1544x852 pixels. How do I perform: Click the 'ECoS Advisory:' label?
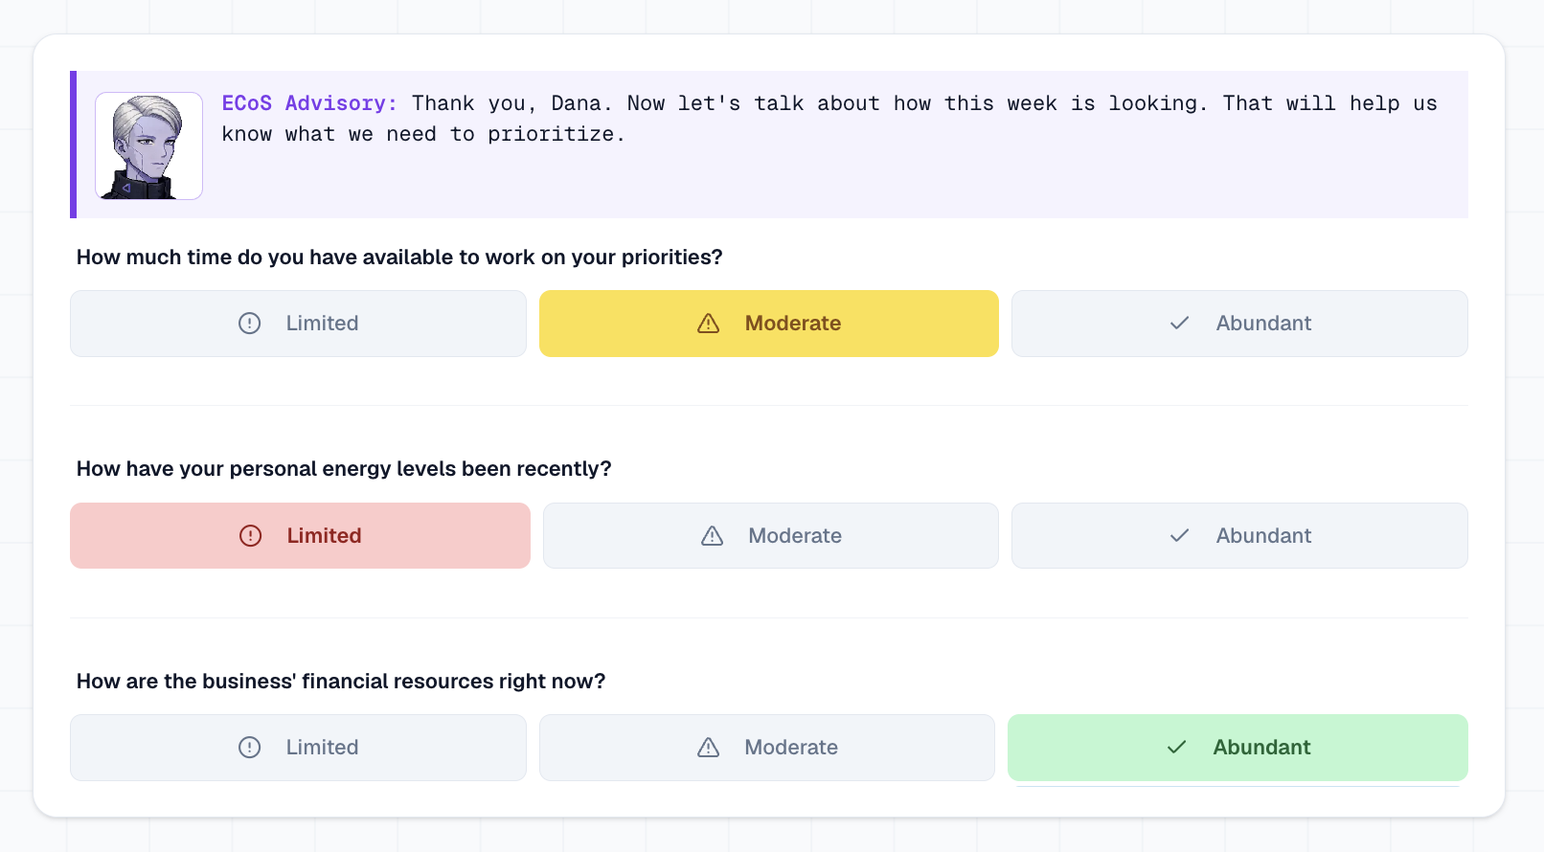pos(309,103)
